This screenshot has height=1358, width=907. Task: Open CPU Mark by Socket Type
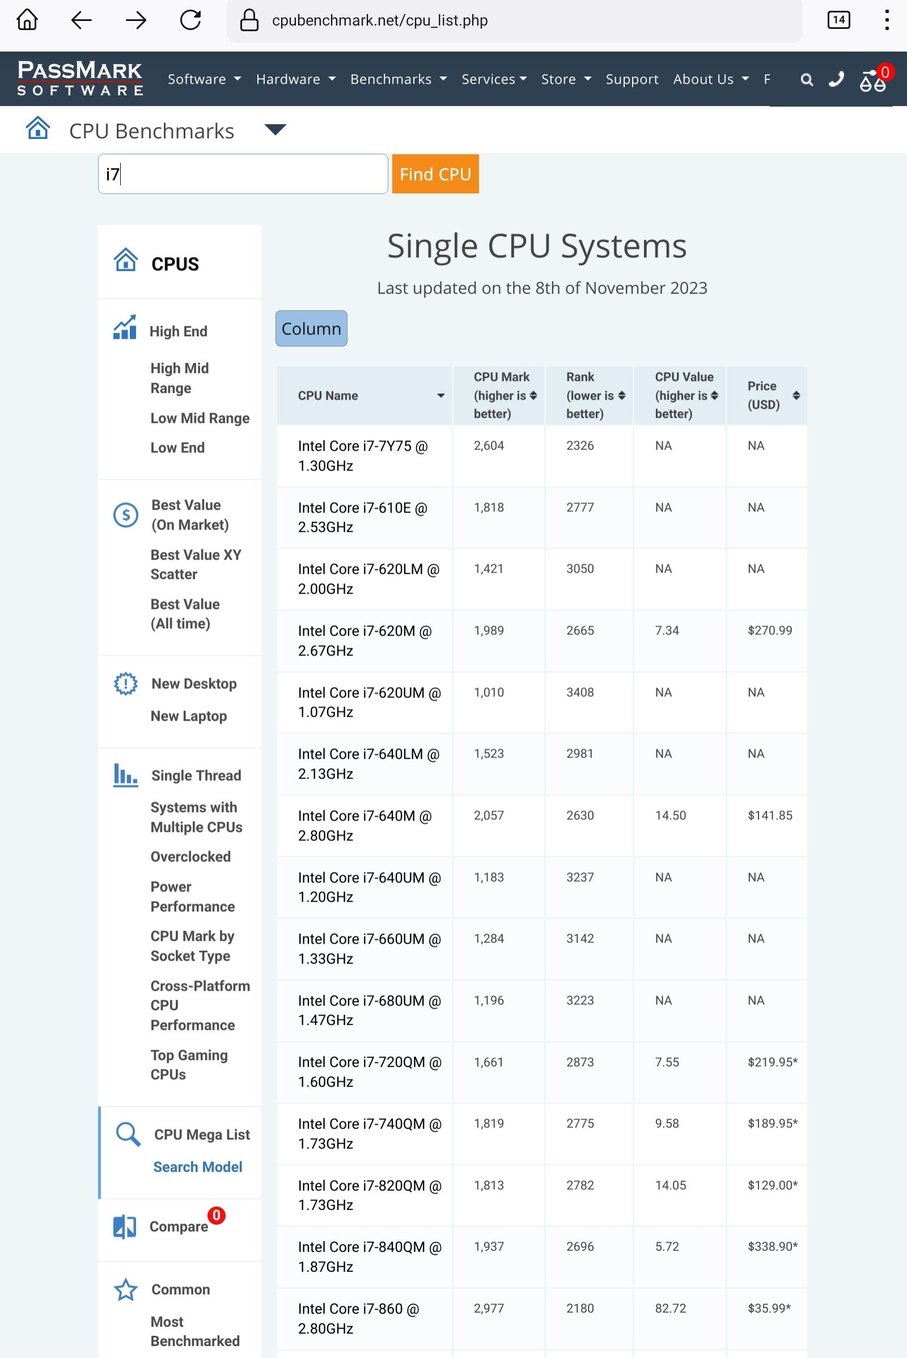pyautogui.click(x=192, y=946)
